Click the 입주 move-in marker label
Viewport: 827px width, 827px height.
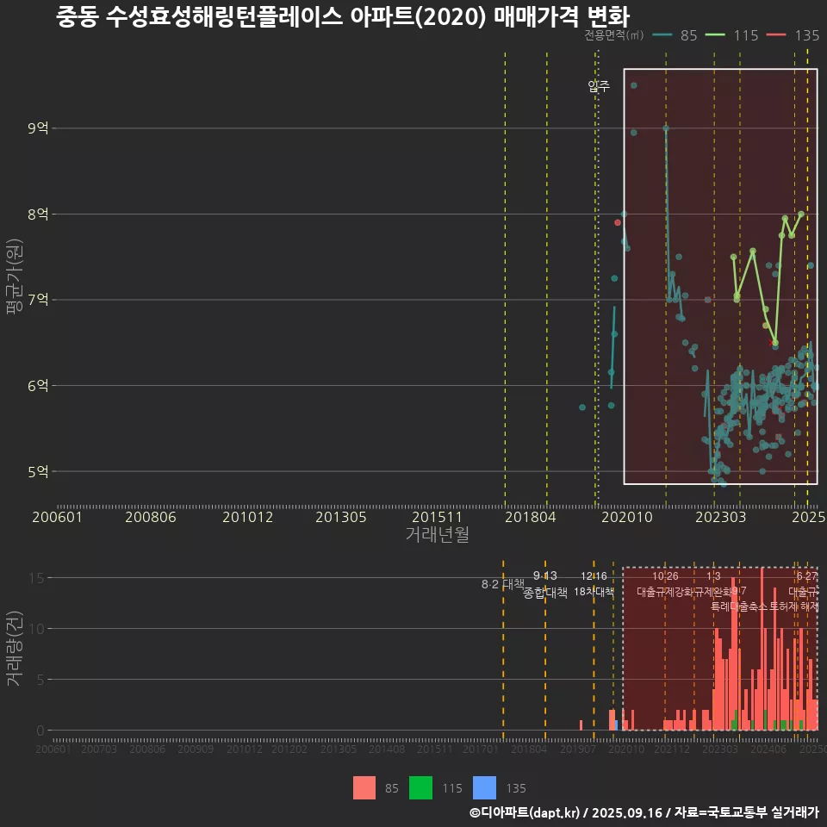click(599, 86)
